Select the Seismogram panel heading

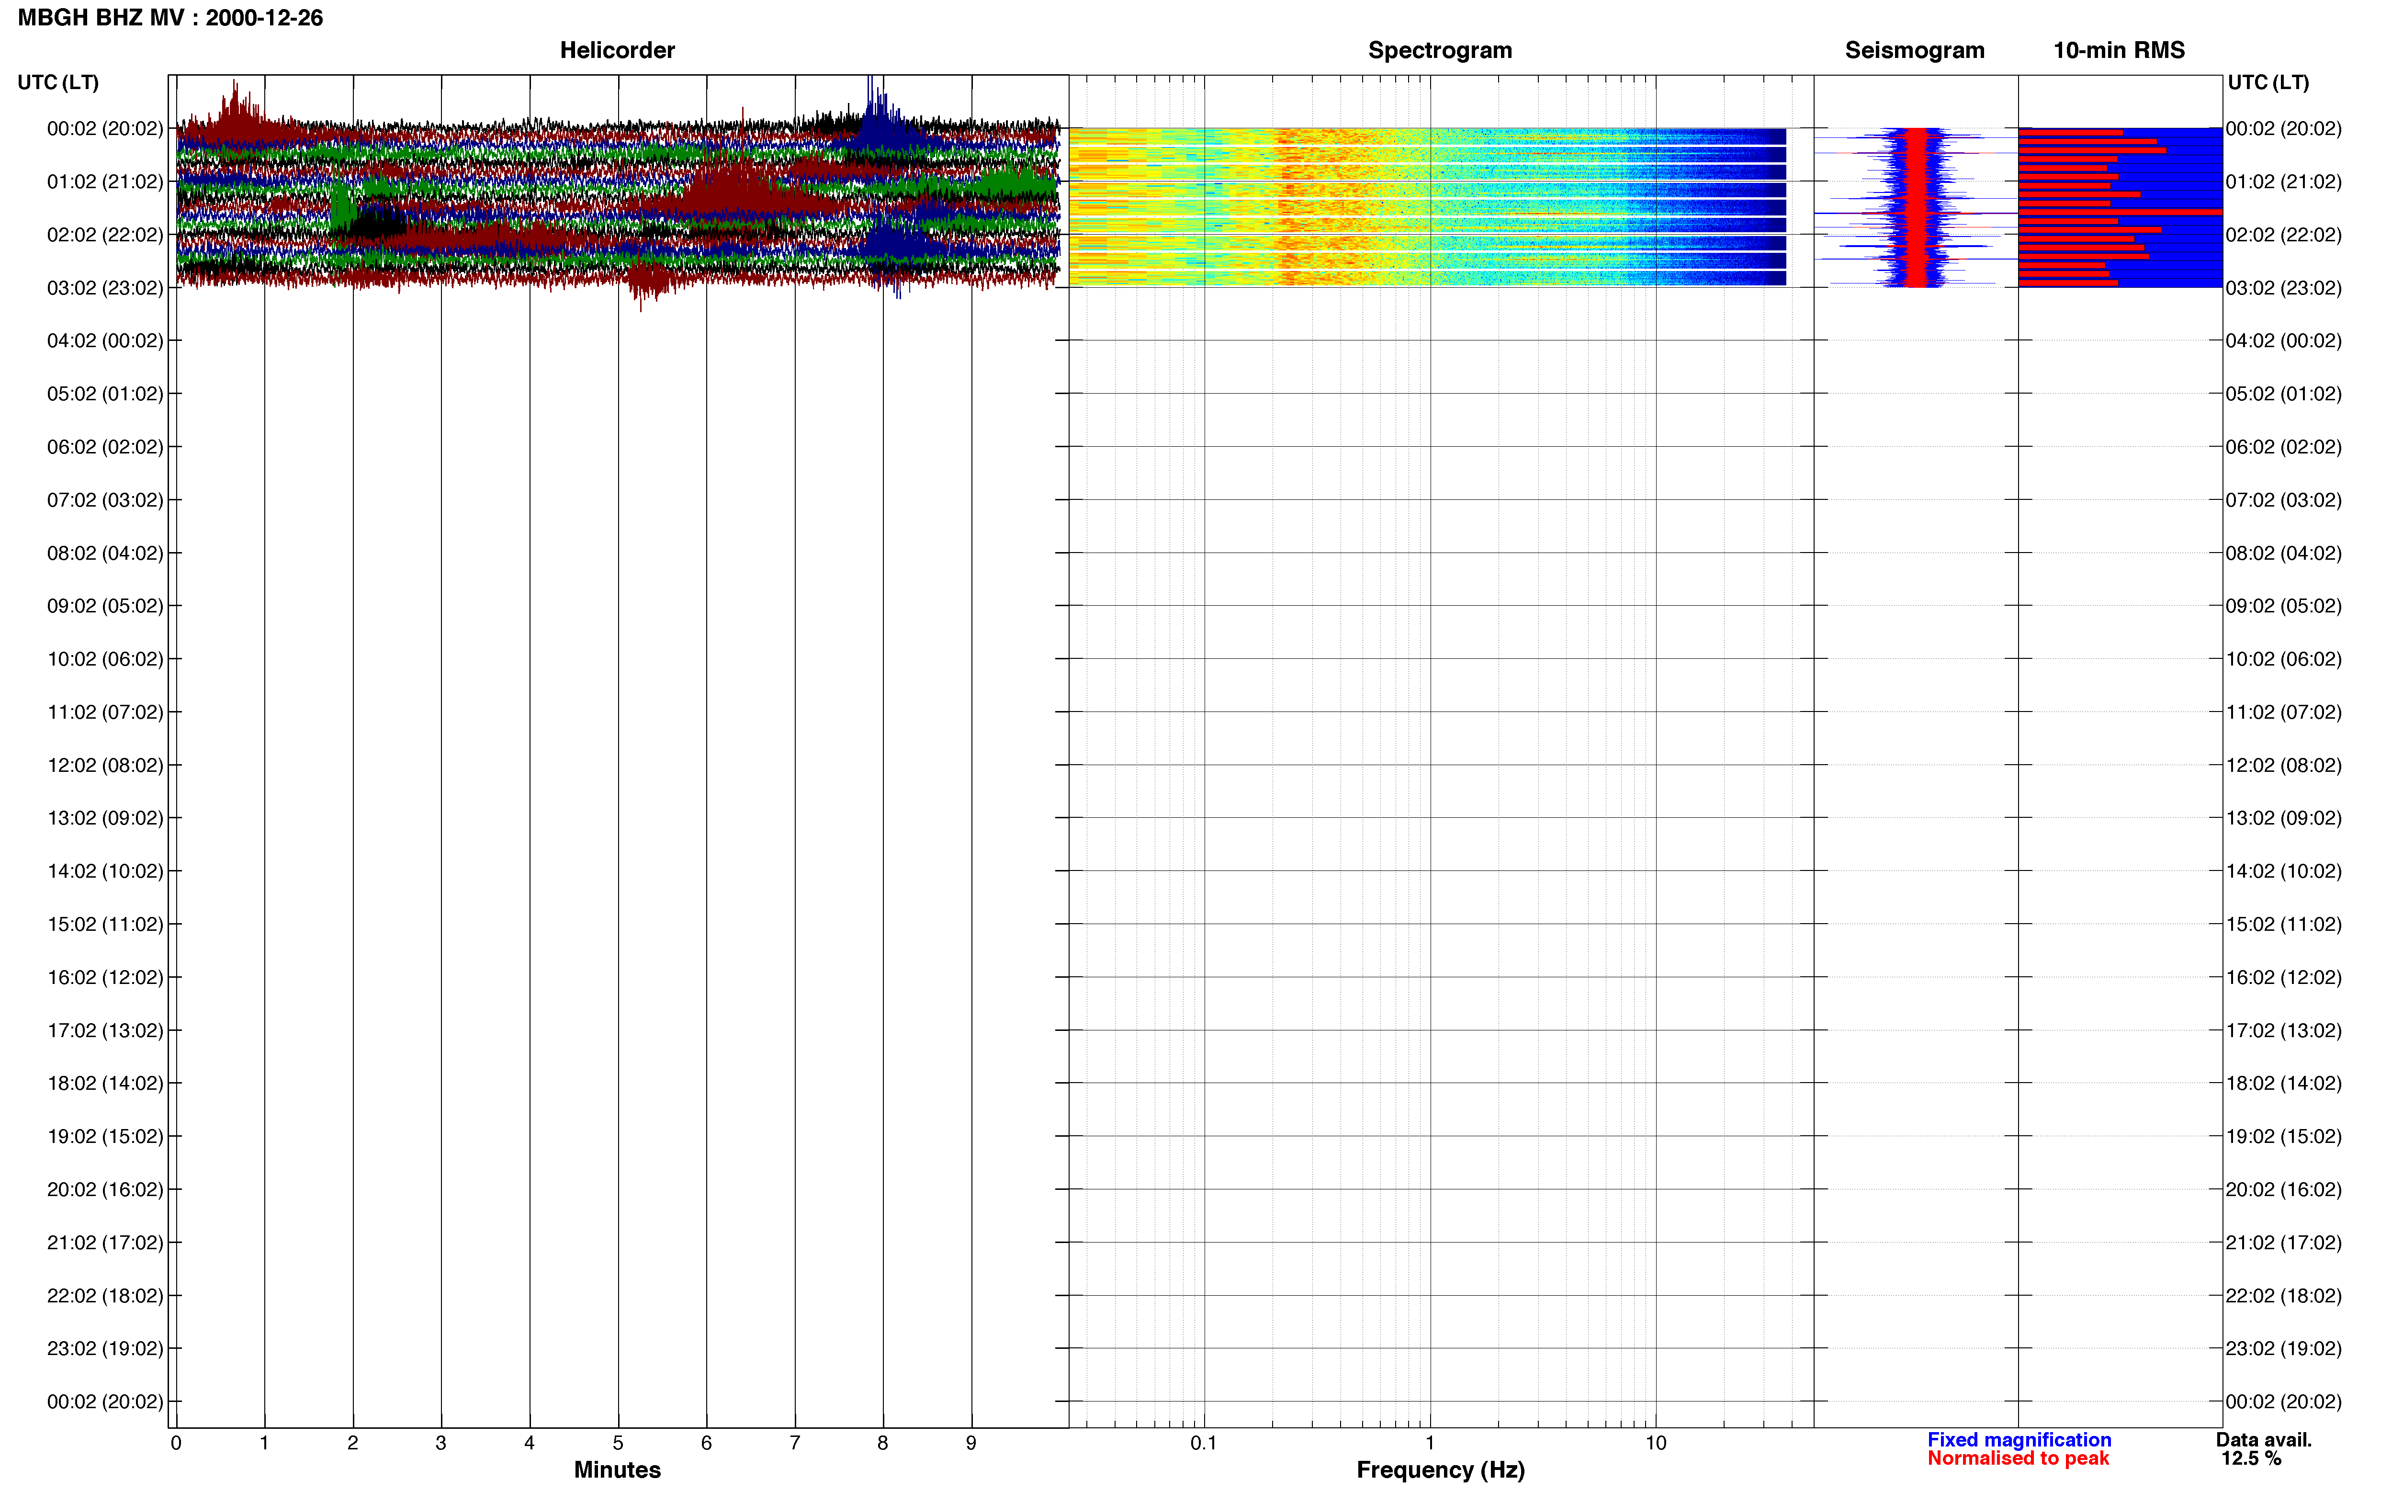click(1914, 50)
